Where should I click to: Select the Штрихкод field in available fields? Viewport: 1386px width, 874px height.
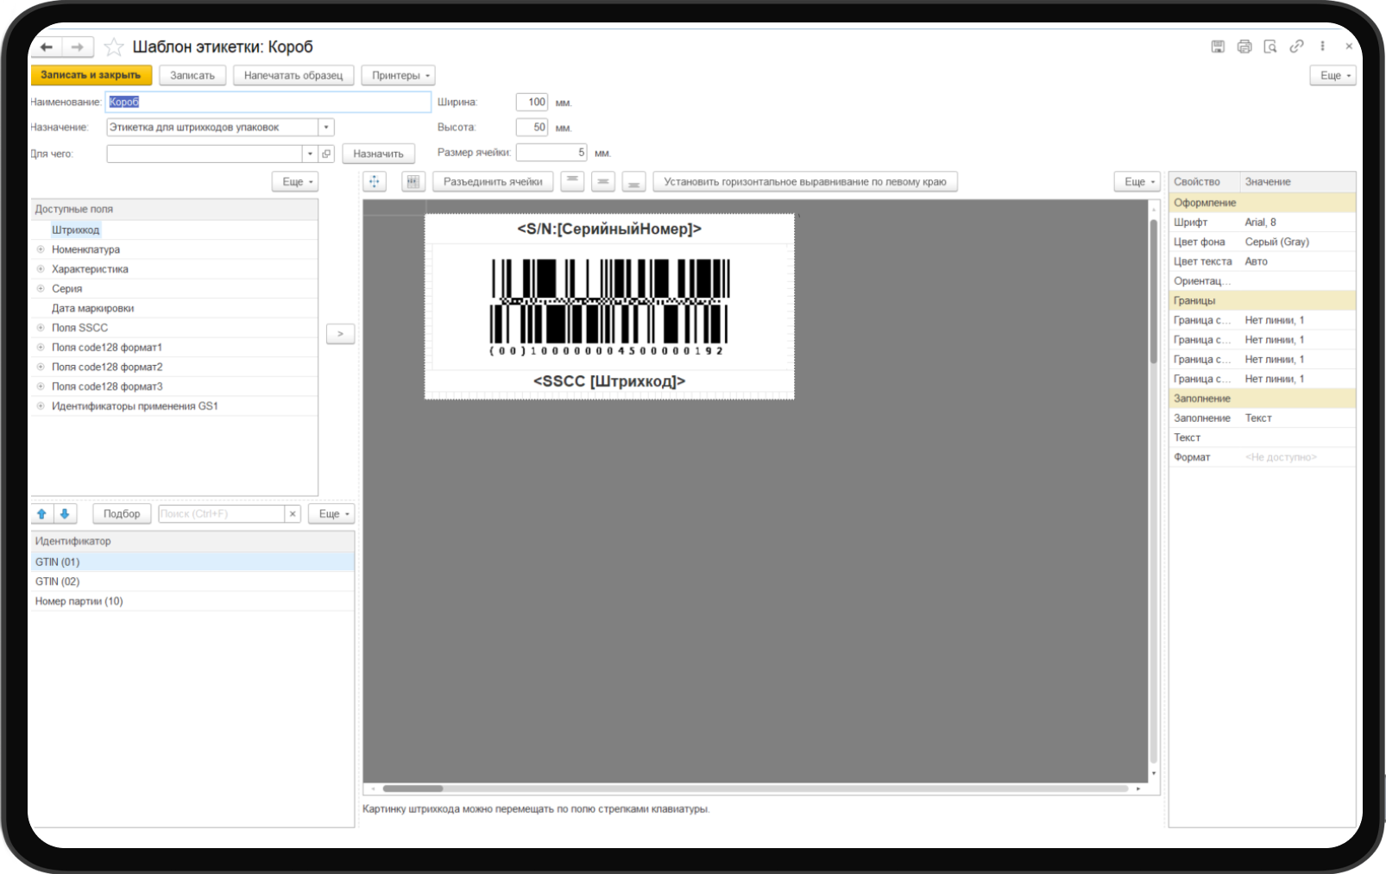76,230
